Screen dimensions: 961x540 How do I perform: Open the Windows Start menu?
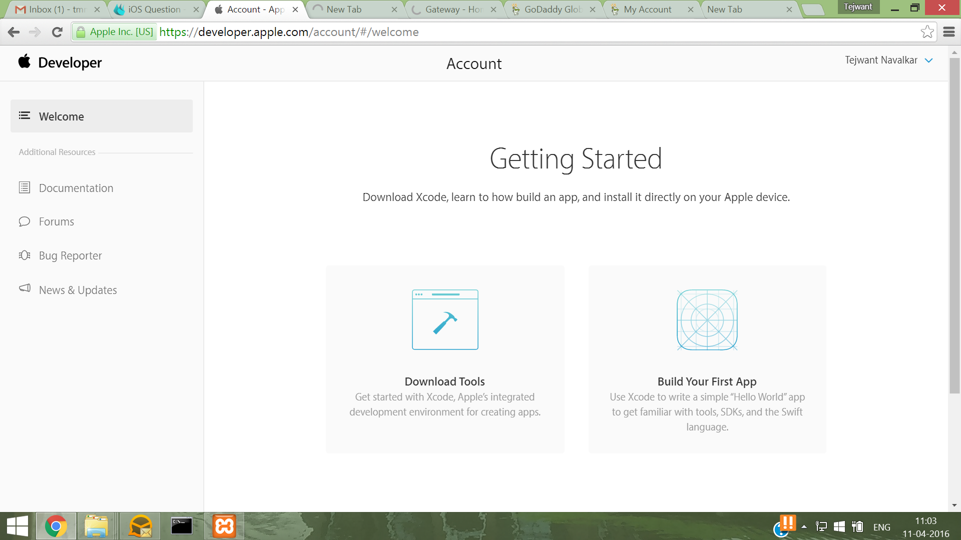click(18, 525)
